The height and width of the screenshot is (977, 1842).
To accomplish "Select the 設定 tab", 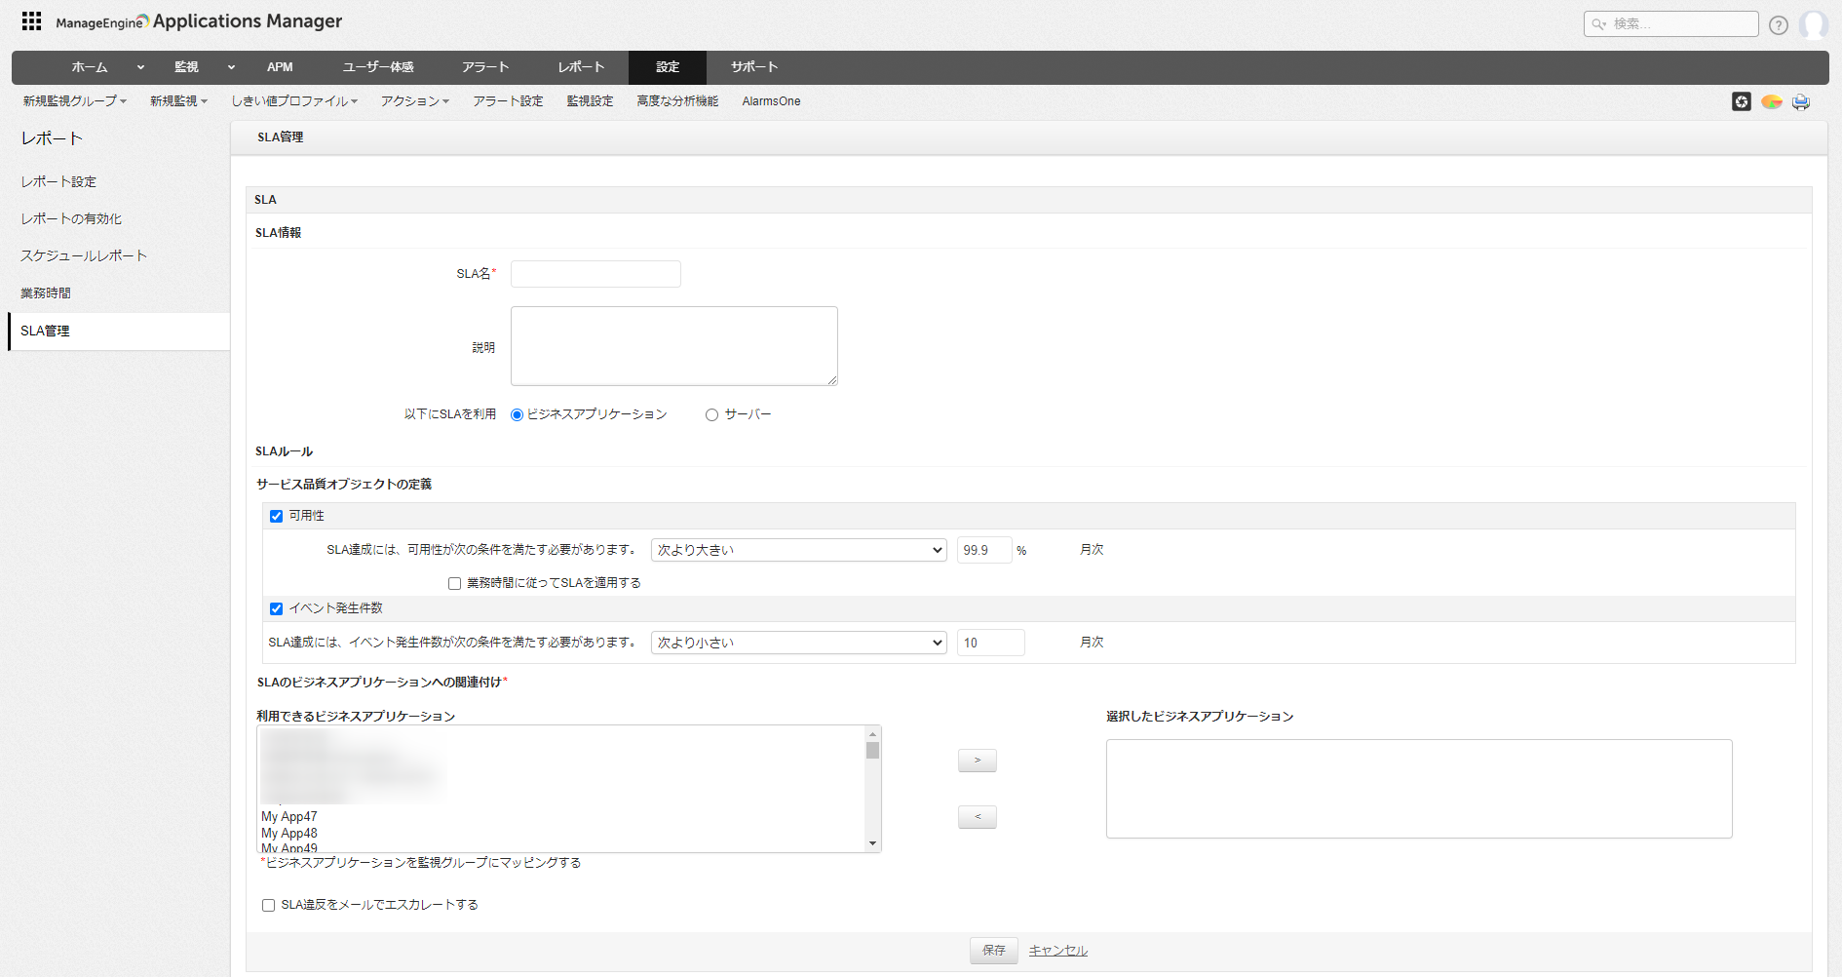I will point(668,67).
